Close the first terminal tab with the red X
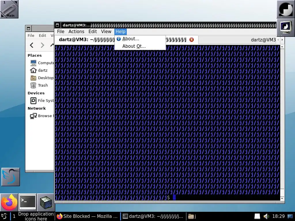This screenshot has height=221, width=295. click(x=192, y=40)
